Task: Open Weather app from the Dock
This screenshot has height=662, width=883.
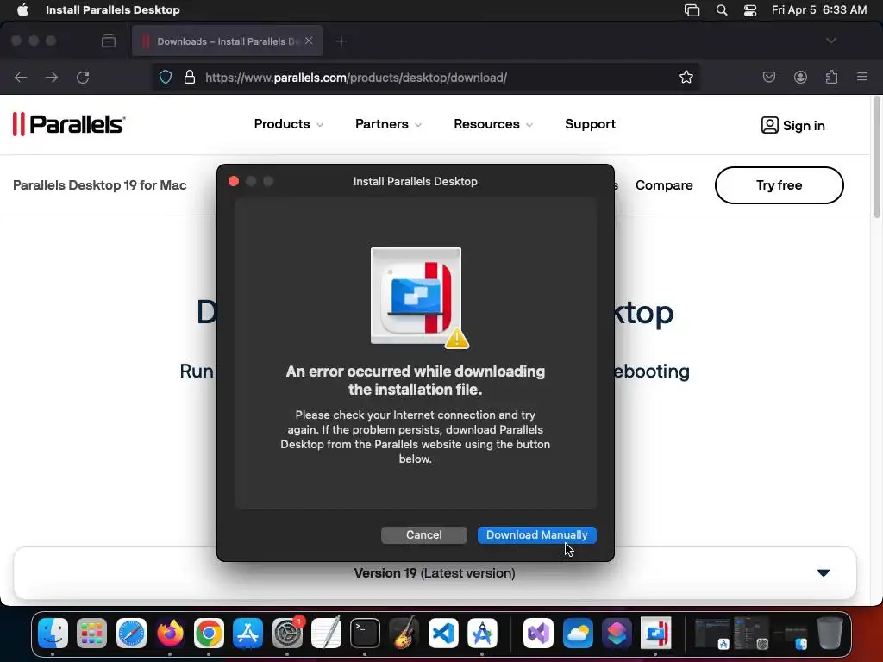Action: 578,634
